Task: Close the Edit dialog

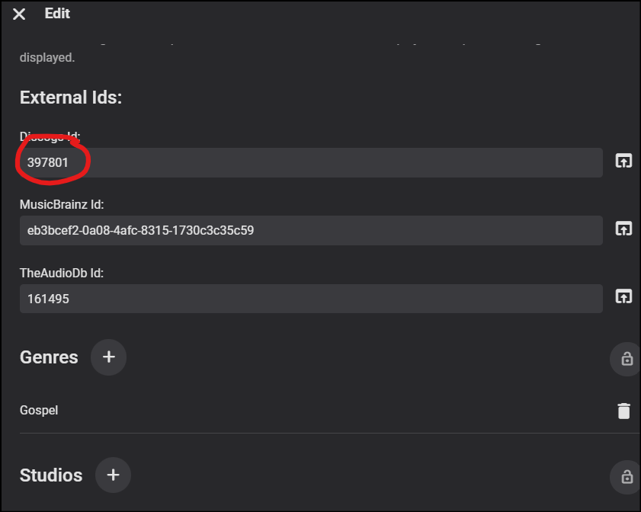Action: point(19,14)
